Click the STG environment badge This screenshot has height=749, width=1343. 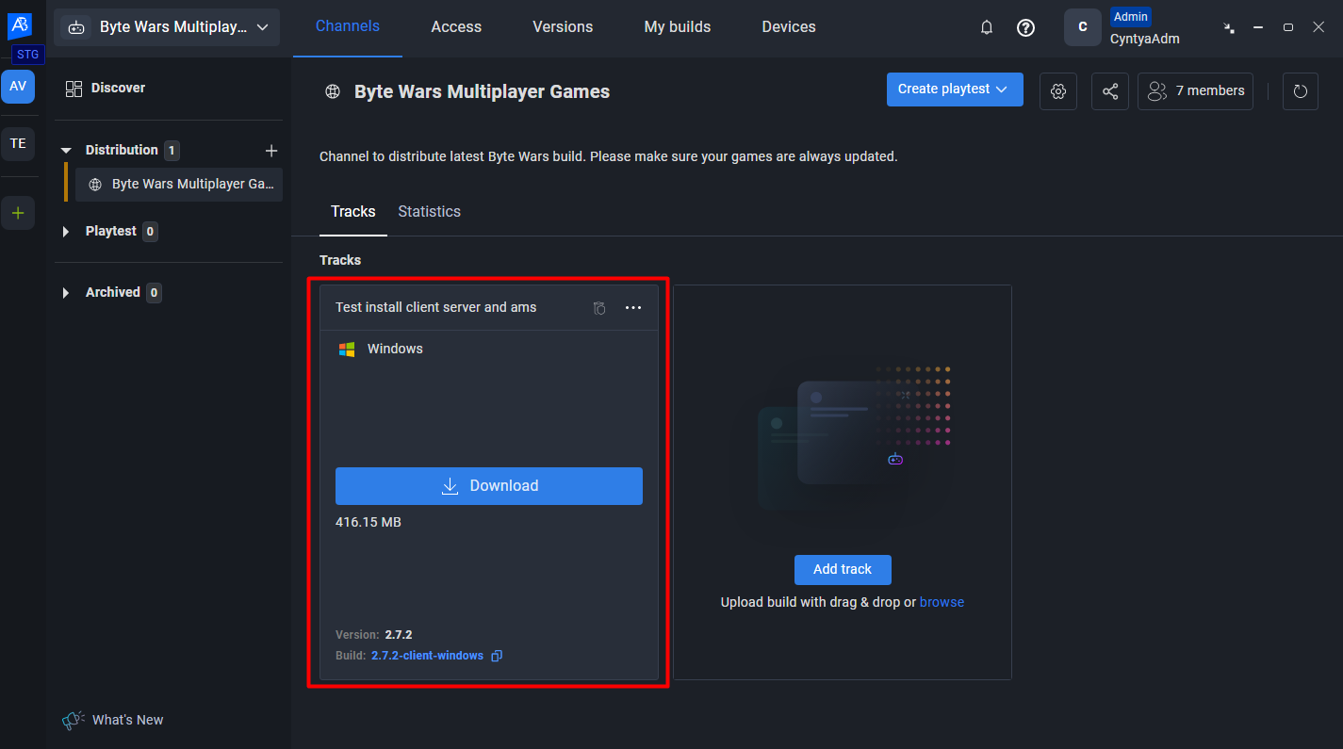(x=28, y=55)
